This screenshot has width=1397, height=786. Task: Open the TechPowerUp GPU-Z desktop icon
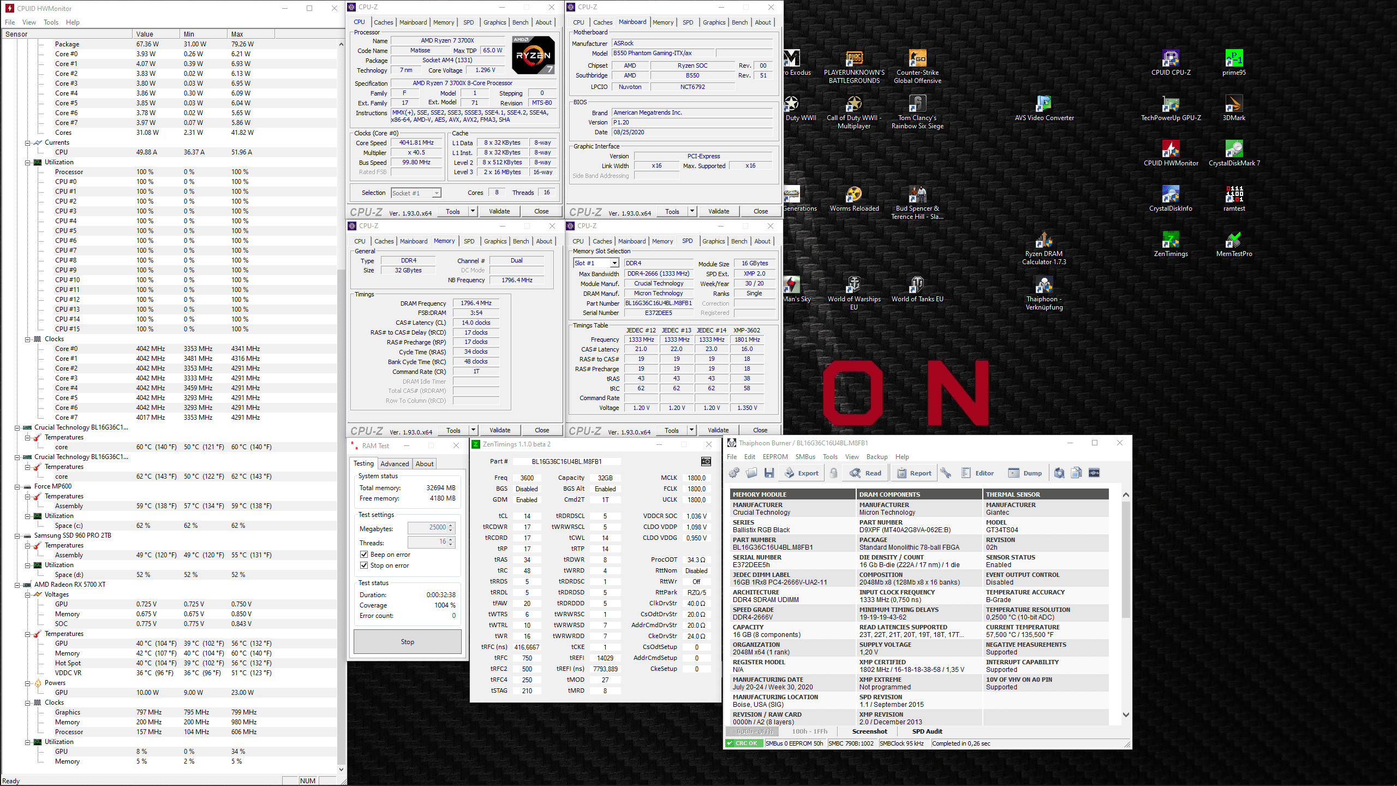pyautogui.click(x=1171, y=108)
